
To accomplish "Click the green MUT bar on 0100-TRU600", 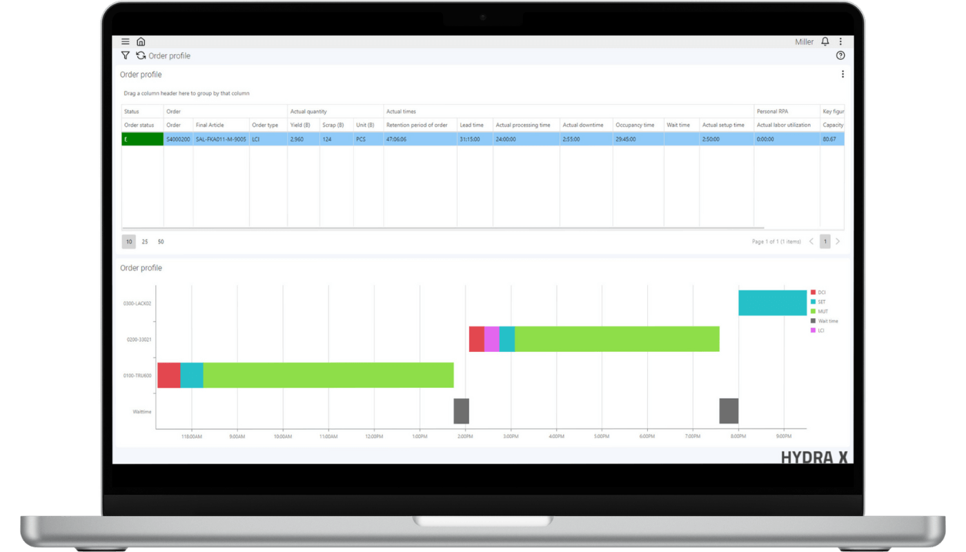I will (x=328, y=375).
